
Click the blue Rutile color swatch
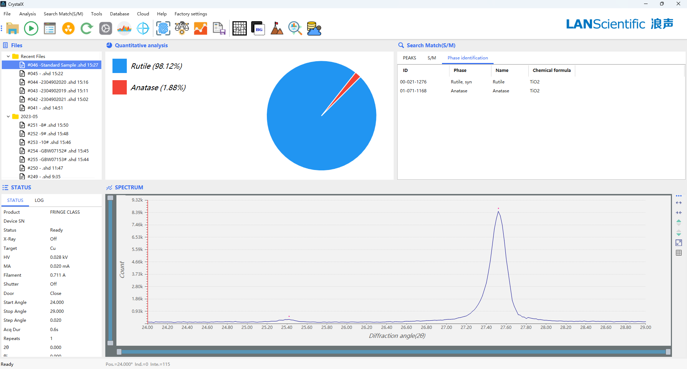point(120,66)
